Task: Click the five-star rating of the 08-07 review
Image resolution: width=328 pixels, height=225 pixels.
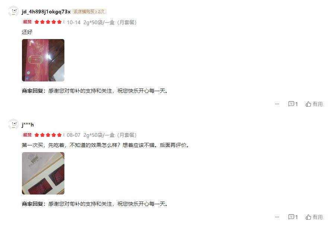Action: [x=48, y=135]
